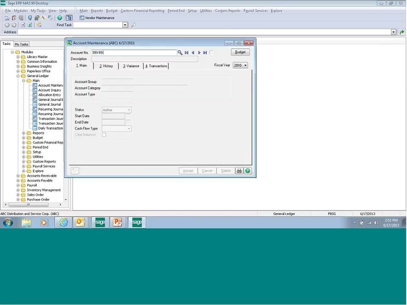Click the calendar-page toolbar icon
407x305 pixels.
point(14,18)
